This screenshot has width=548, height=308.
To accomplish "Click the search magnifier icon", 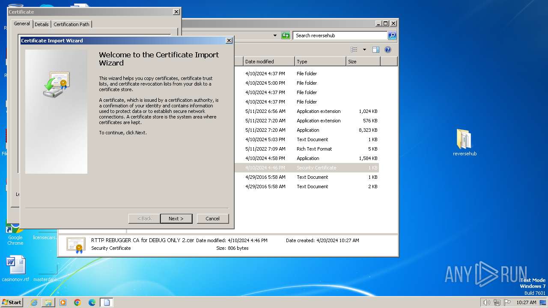I will (x=392, y=36).
